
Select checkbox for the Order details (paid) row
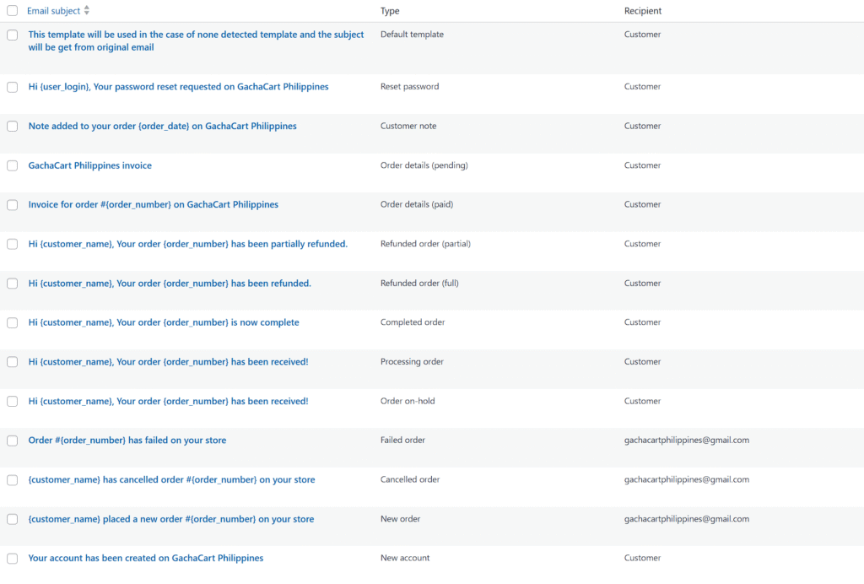pyautogui.click(x=12, y=205)
